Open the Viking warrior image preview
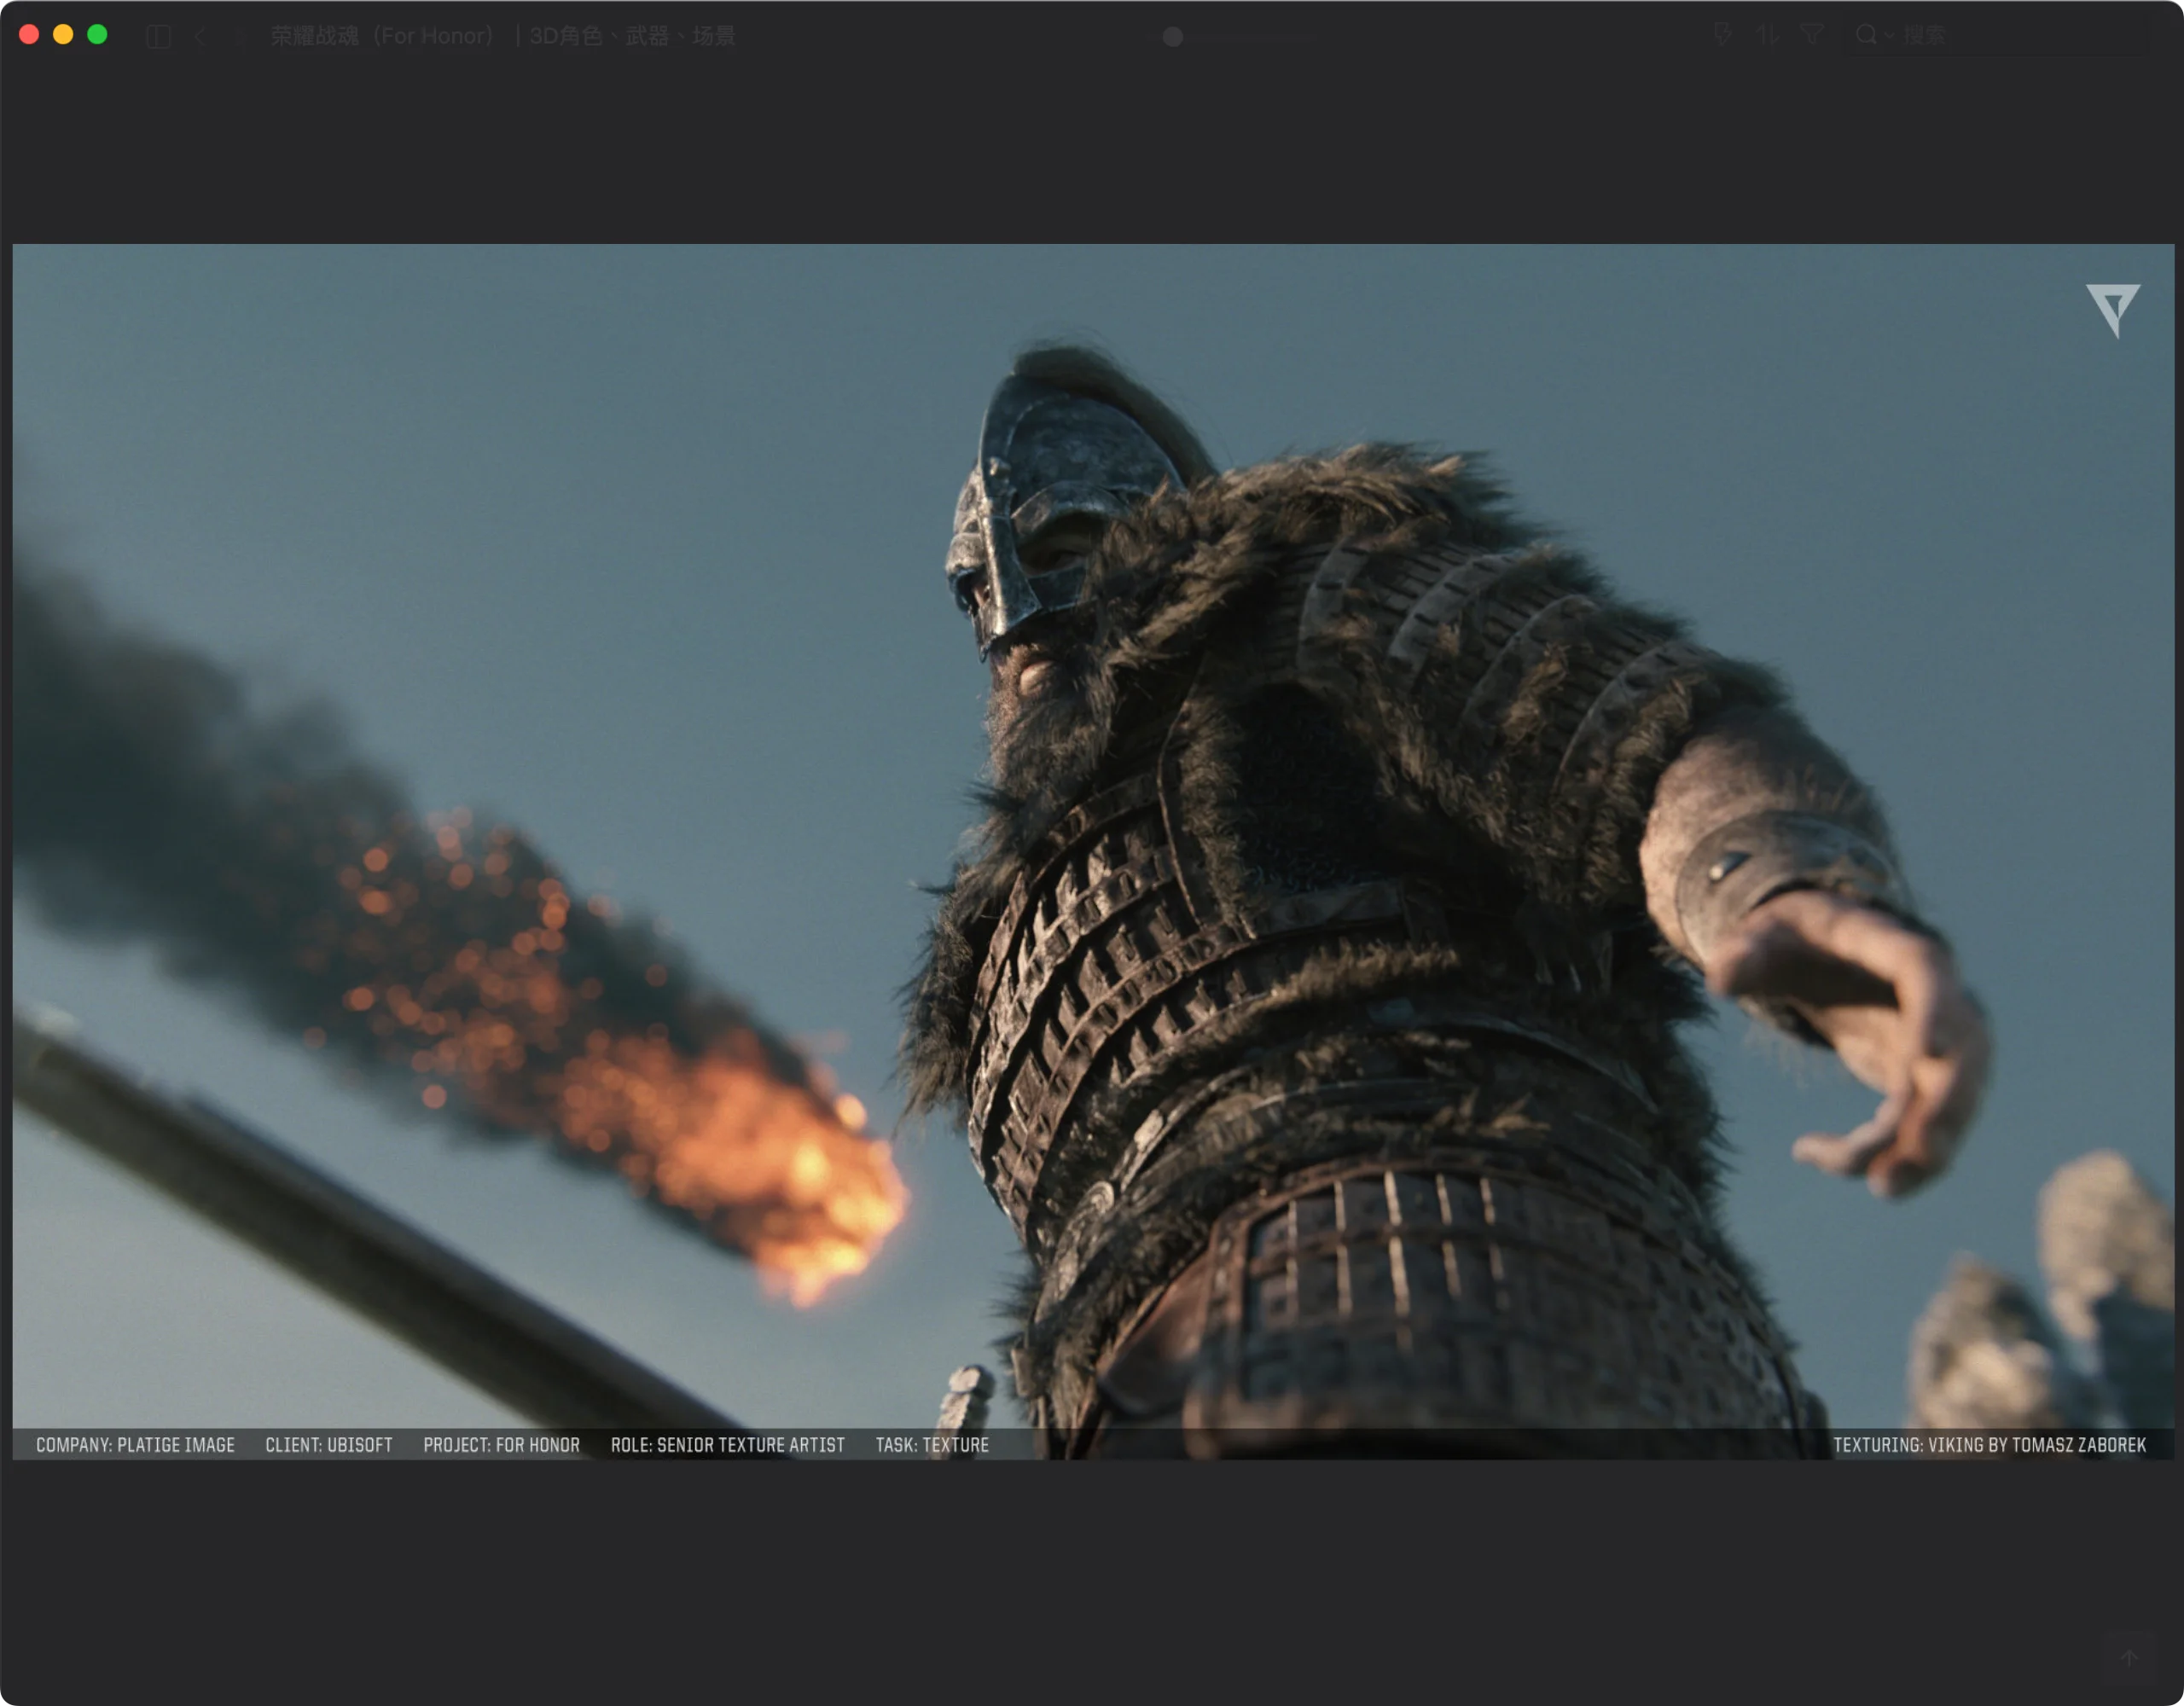This screenshot has height=1706, width=2184. click(1093, 851)
